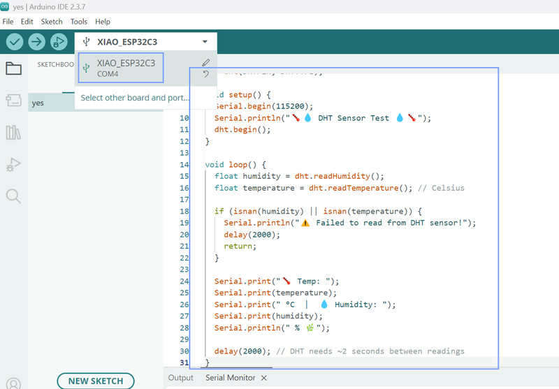Click the Serial.print(humidity) line
559x389 pixels.
point(268,316)
